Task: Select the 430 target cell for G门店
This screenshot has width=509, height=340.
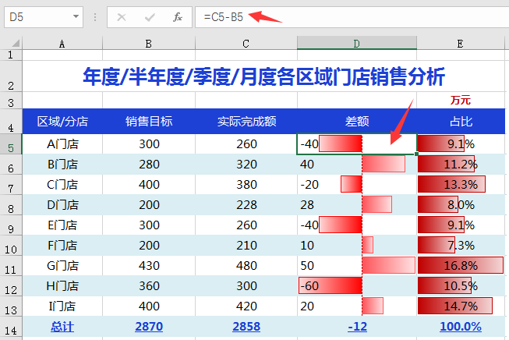Action: click(149, 266)
